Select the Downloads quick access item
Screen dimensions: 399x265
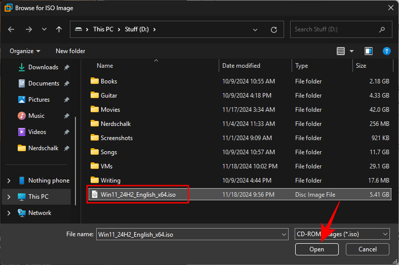point(43,67)
